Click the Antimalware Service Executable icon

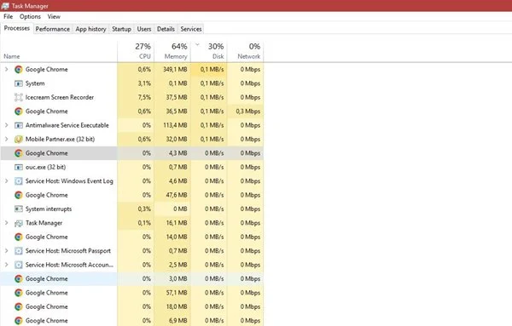pyautogui.click(x=19, y=125)
